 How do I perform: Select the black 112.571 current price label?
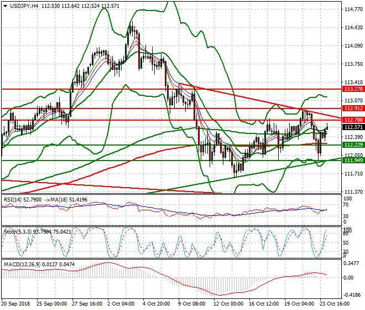(x=353, y=127)
